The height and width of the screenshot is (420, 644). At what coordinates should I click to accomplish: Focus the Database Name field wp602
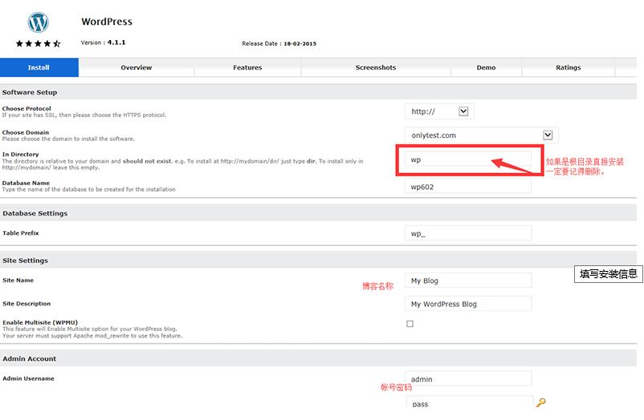(468, 187)
